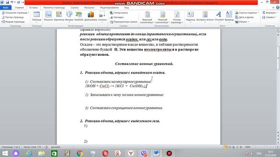The width and height of the screenshot is (280, 157).
Task: Switch to Разметка страницы tab
Action: point(54,8)
